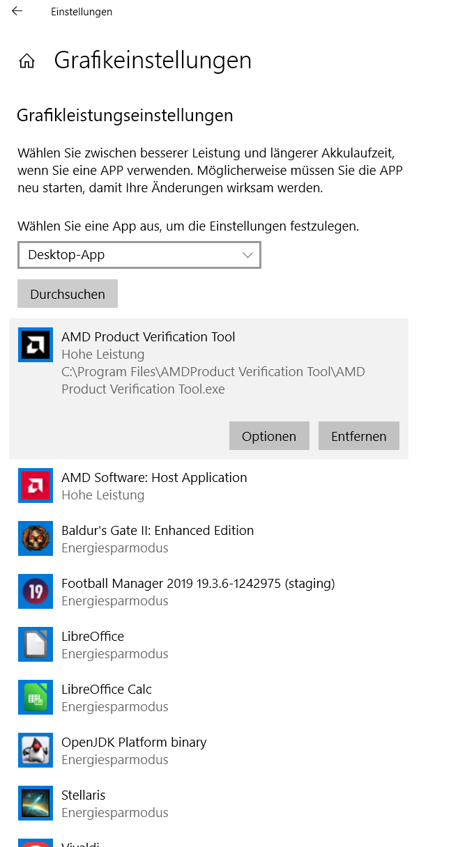Open the Desktop-App dropdown
Viewport: 474px width, 847px height.
(139, 255)
